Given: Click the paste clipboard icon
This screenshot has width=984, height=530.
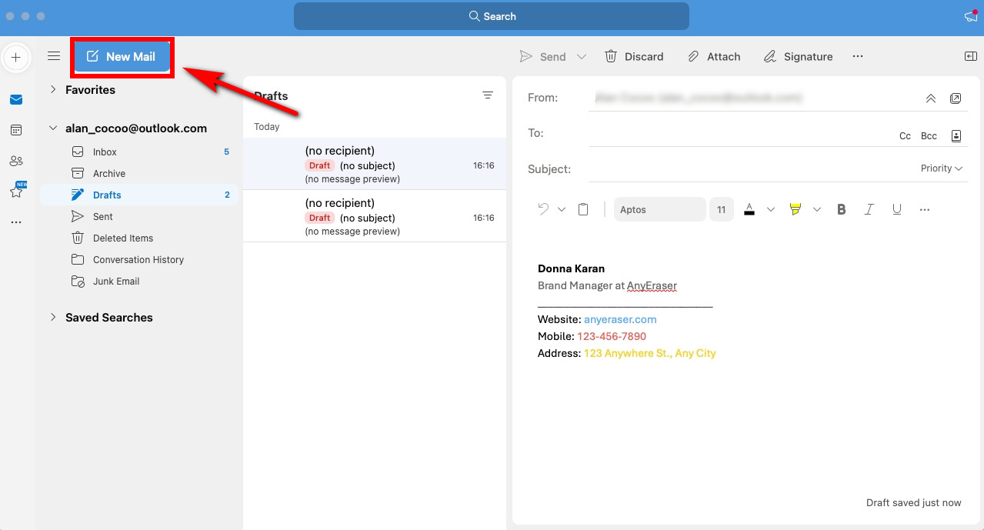Looking at the screenshot, I should click(x=583, y=209).
